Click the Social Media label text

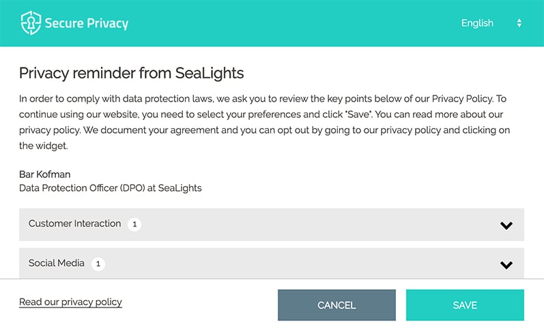coord(56,263)
